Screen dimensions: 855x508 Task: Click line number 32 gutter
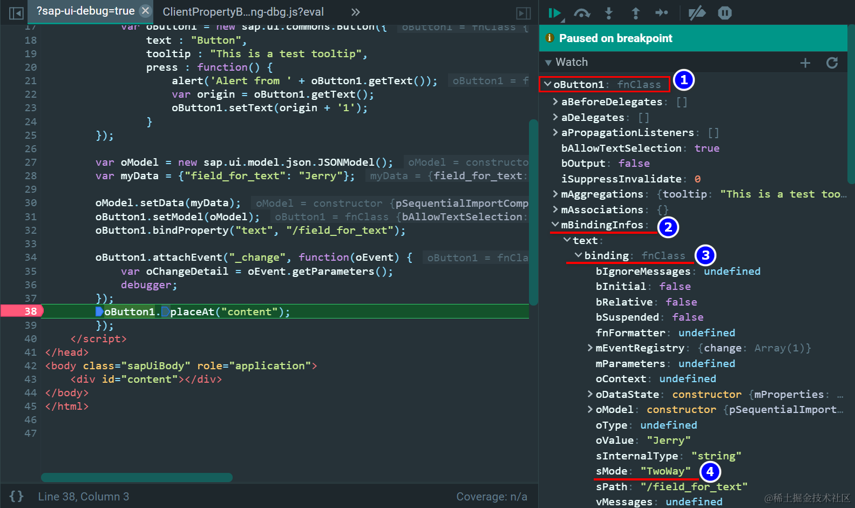tap(31, 230)
